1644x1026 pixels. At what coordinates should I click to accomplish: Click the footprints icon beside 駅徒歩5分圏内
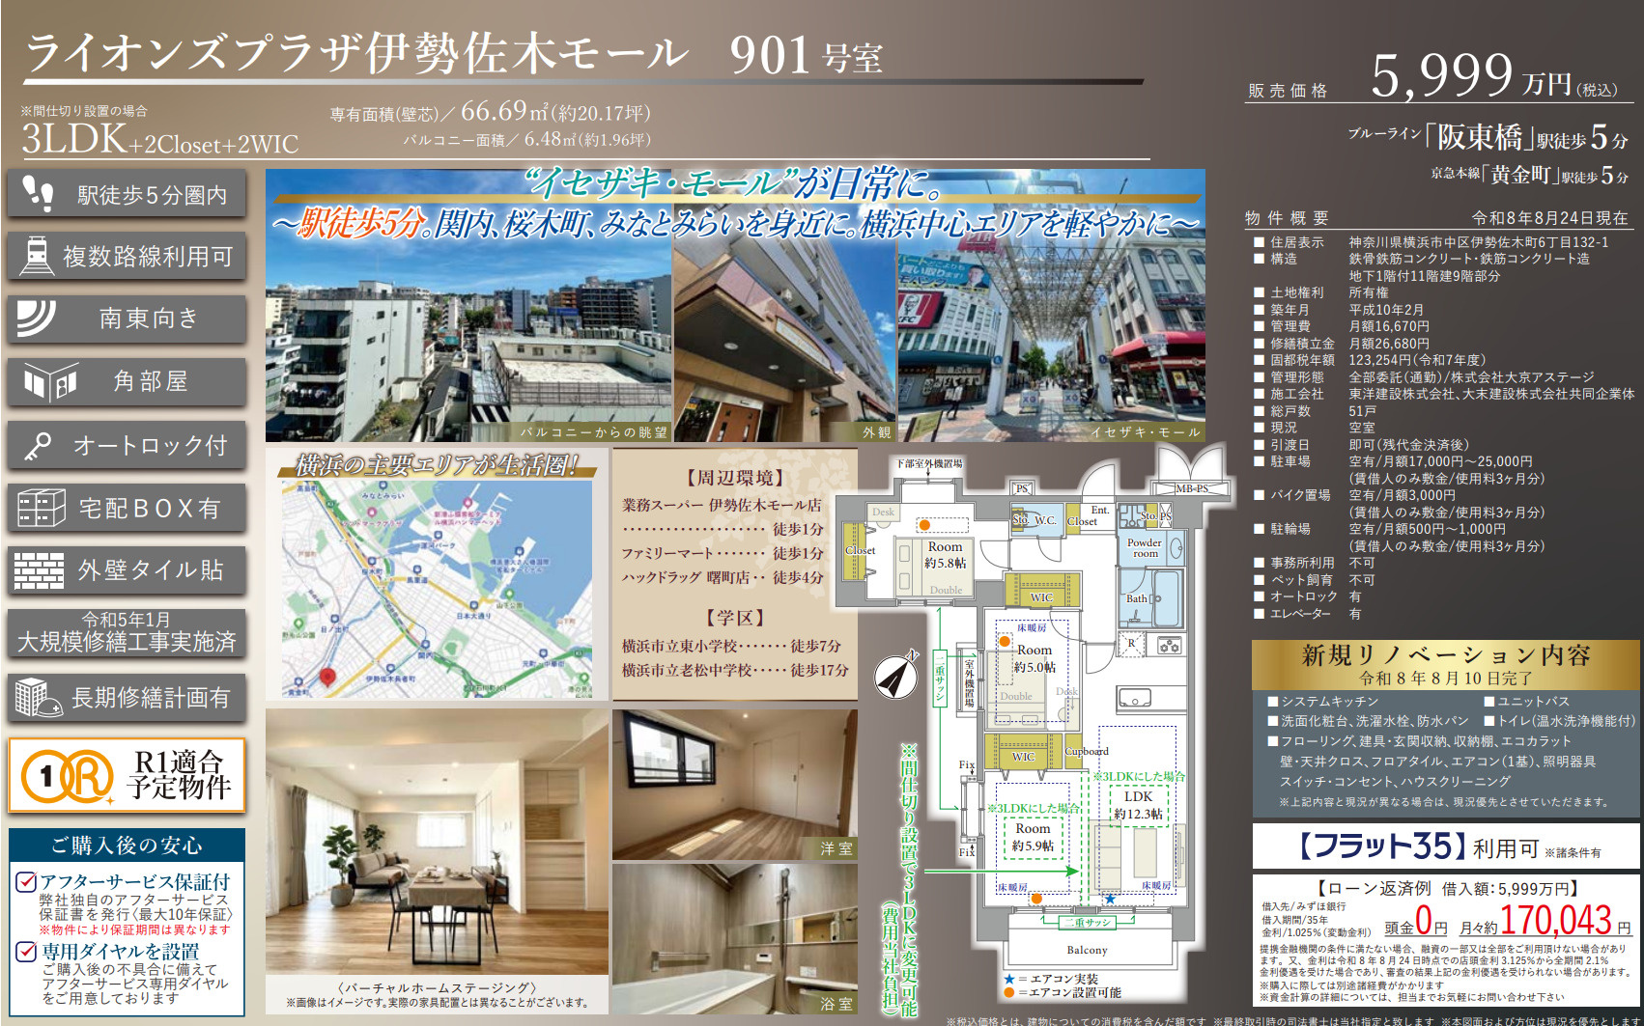tap(38, 194)
